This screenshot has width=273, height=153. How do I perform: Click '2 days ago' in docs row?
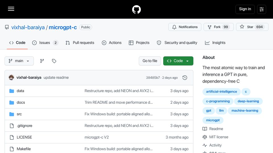tap(179, 103)
